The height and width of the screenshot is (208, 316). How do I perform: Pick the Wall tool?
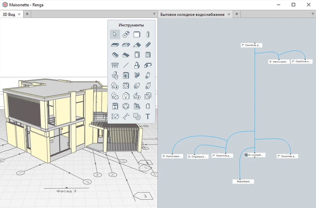[x=137, y=34]
